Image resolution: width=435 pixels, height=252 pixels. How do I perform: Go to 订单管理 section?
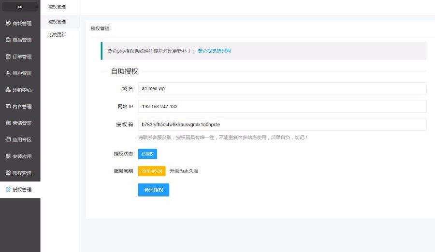point(22,57)
